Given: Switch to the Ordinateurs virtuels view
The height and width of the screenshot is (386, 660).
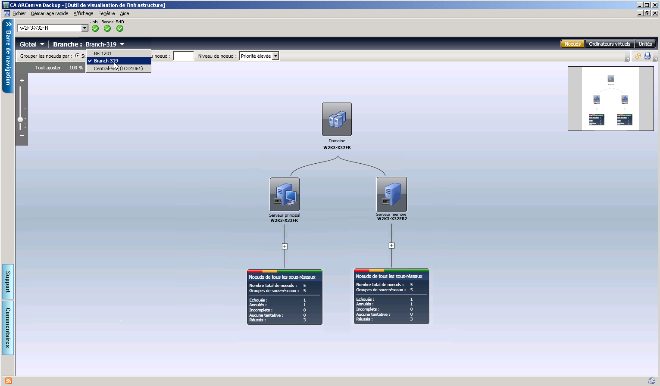Looking at the screenshot, I should [x=609, y=44].
